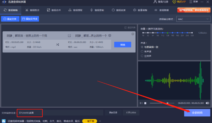The image size is (212, 123).
Task: Click the 全部转换 button
Action: (197, 113)
